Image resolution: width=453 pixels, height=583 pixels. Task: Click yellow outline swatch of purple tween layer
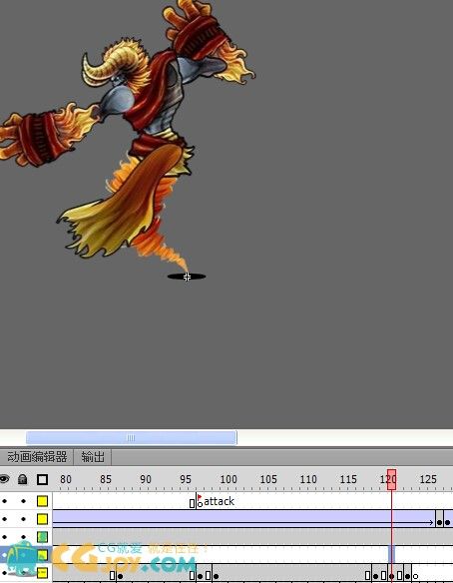click(x=42, y=519)
